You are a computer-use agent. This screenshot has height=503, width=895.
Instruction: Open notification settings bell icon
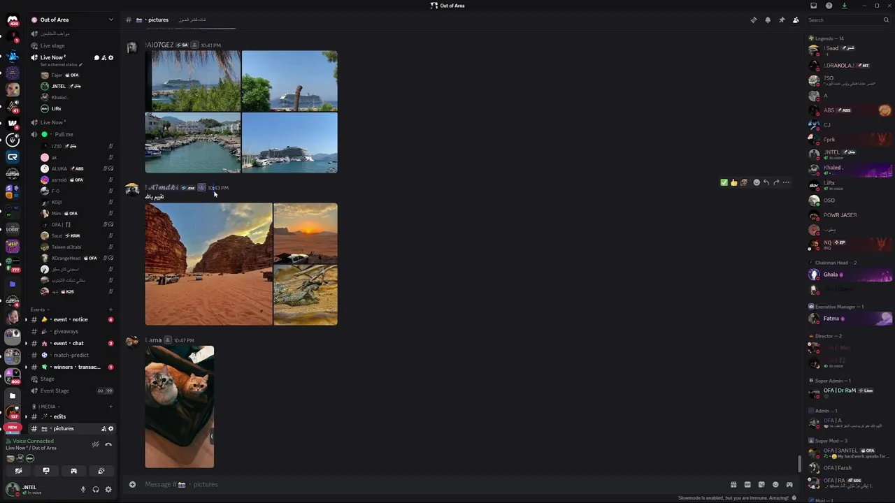768,20
